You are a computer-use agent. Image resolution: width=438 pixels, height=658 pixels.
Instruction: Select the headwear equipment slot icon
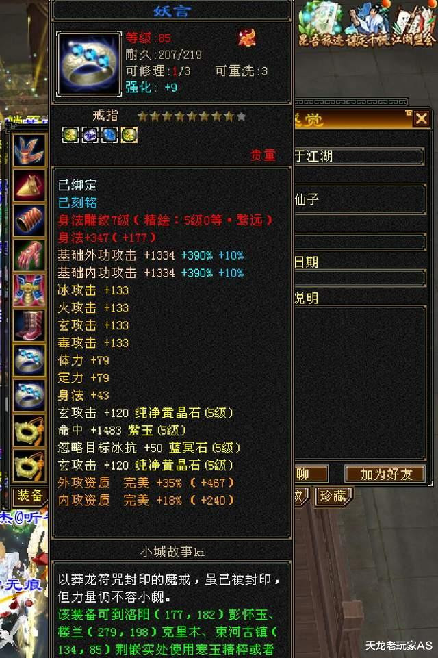click(29, 150)
